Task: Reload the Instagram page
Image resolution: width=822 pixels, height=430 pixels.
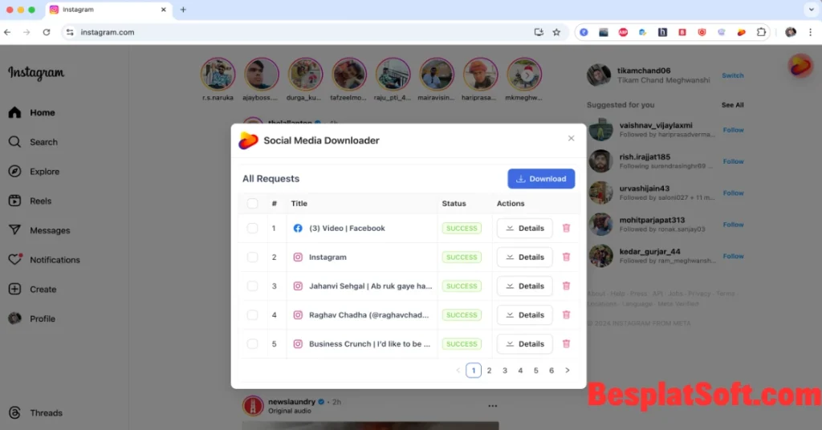Action: (46, 32)
